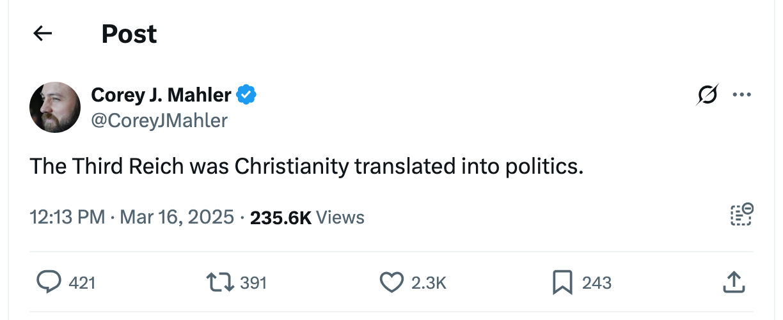Visit the @CoreyJMahler handle link
Viewport: 783px width, 320px height.
coord(159,120)
